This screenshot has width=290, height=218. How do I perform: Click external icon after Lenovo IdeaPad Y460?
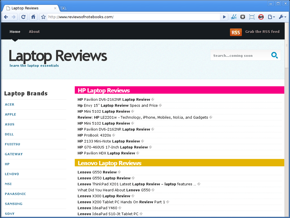click(120, 208)
